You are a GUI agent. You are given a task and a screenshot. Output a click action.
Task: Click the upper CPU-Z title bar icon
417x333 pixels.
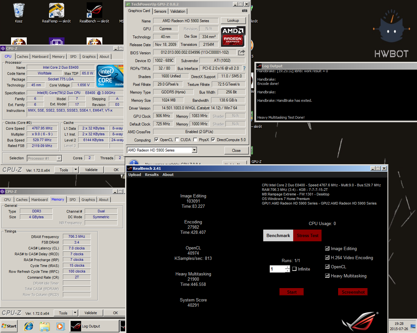tap(3, 48)
